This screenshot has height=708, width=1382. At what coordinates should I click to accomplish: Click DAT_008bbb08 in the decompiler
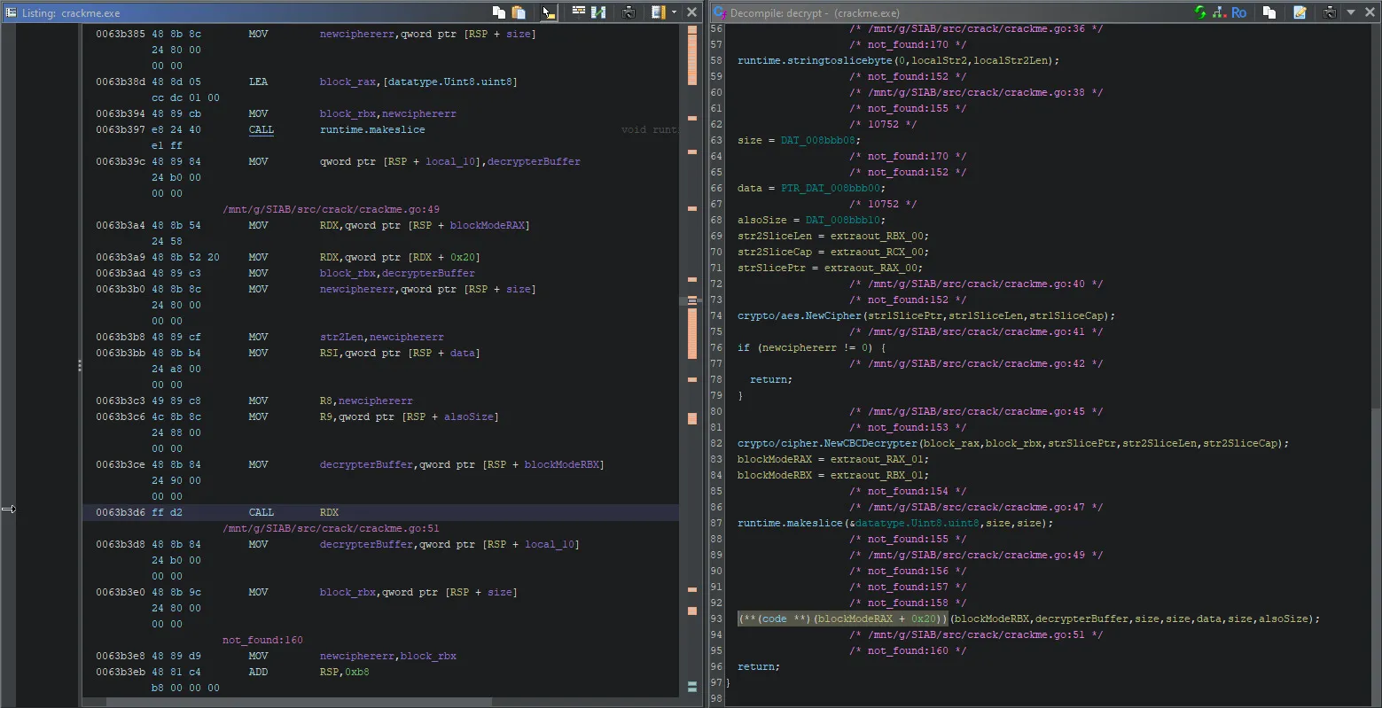817,140
